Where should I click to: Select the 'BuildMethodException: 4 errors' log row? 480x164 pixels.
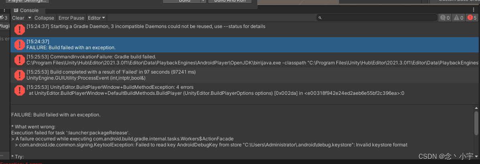pos(244,90)
